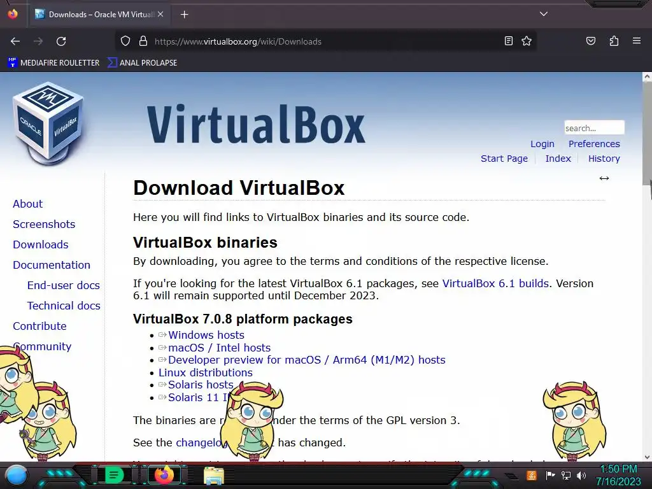652x489 pixels.
Task: Bookmark this page with the star icon
Action: [527, 41]
